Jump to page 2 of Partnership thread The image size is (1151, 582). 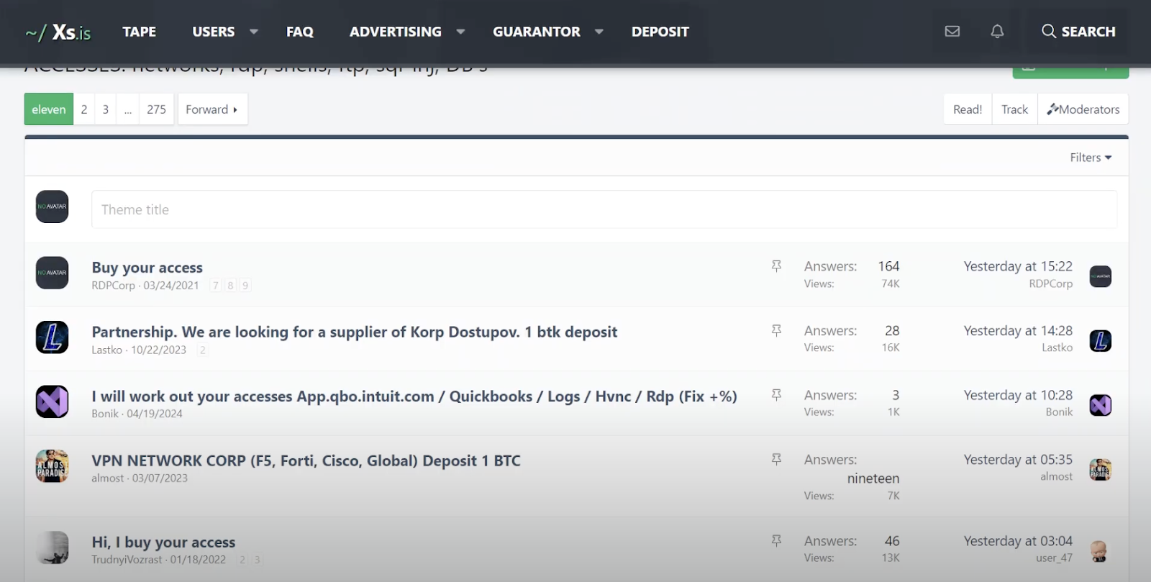pyautogui.click(x=203, y=350)
